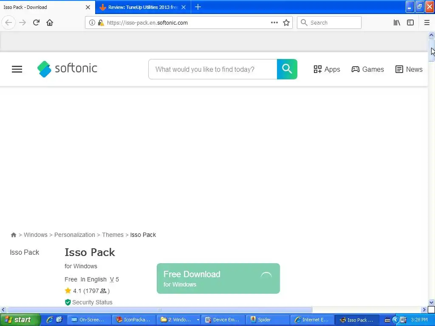Click the Free Download for Windows button
Viewport: 435px width, 326px height.
tap(218, 278)
